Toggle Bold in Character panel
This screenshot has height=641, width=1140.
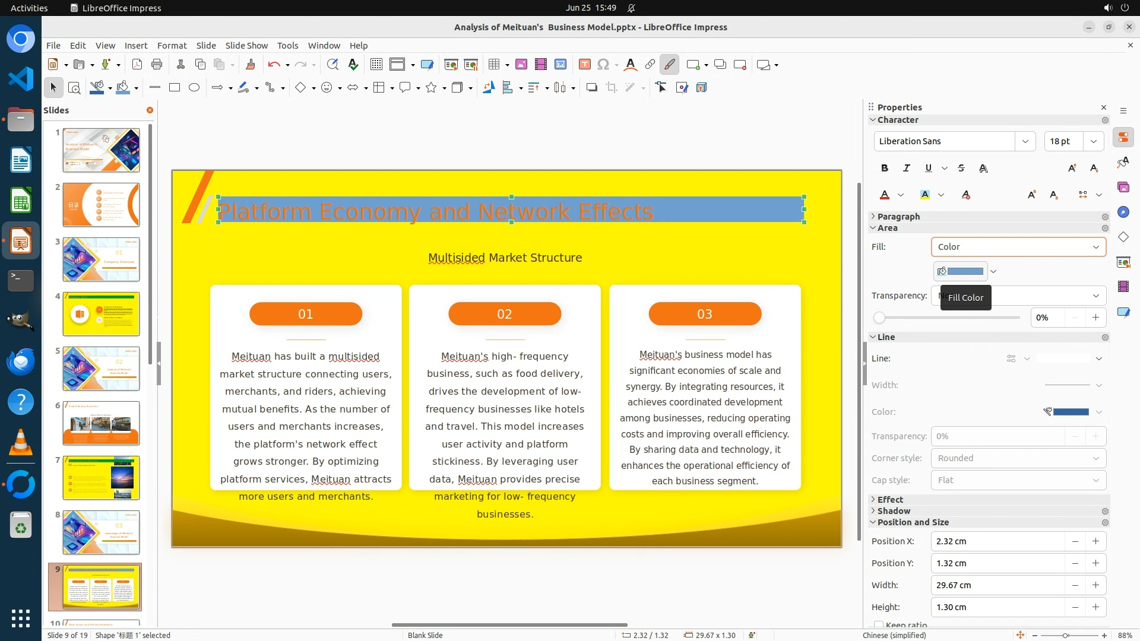(884, 169)
